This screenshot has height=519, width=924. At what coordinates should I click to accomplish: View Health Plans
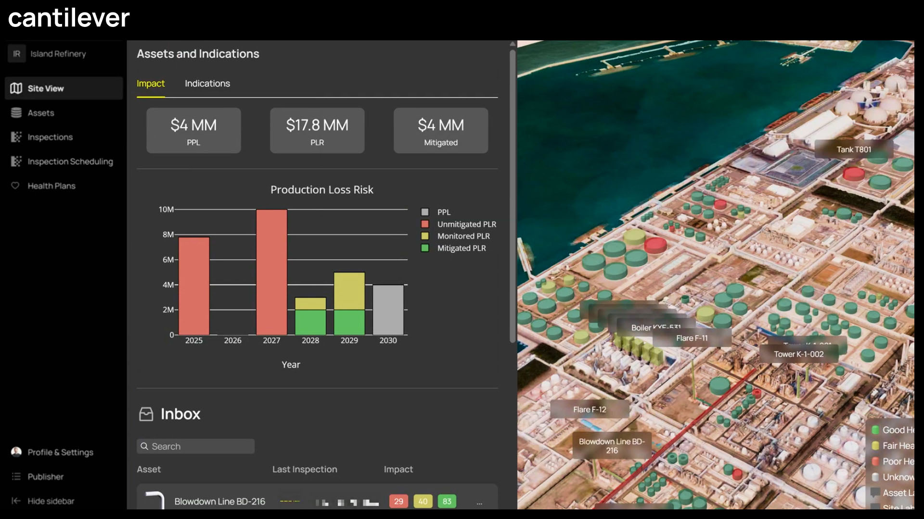(x=51, y=185)
